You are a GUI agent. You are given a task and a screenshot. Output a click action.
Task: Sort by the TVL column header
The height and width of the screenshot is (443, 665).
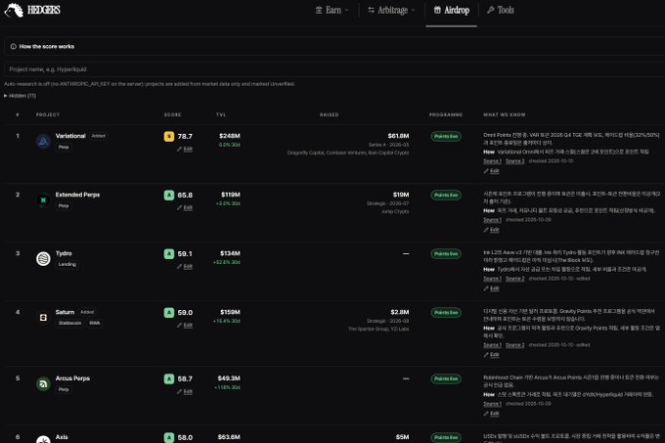click(221, 114)
